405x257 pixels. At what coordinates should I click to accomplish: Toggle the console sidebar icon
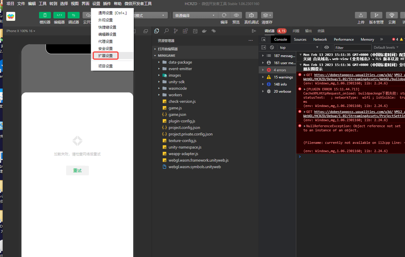(x=264, y=47)
